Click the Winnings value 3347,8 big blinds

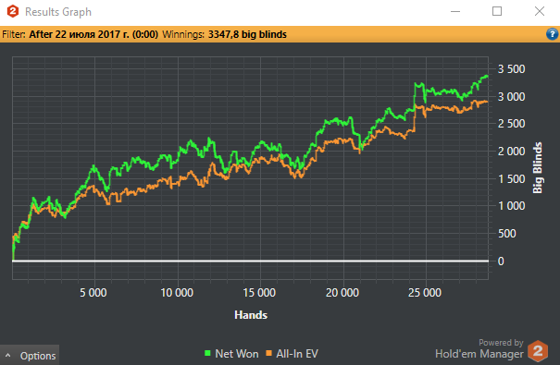point(247,34)
